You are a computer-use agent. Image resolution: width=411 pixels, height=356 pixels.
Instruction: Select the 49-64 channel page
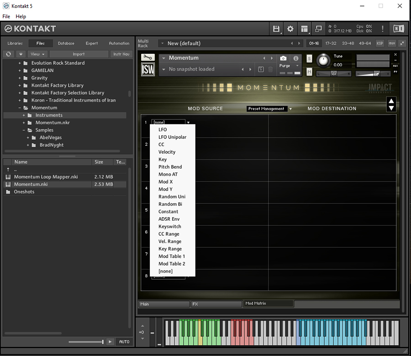pyautogui.click(x=364, y=43)
